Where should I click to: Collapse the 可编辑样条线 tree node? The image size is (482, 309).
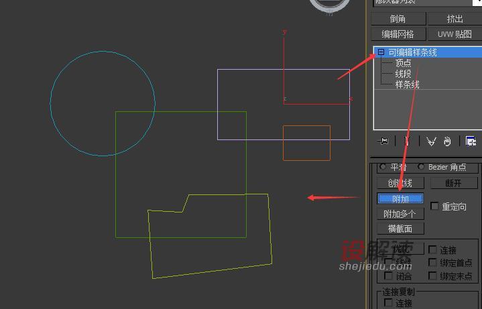(381, 52)
